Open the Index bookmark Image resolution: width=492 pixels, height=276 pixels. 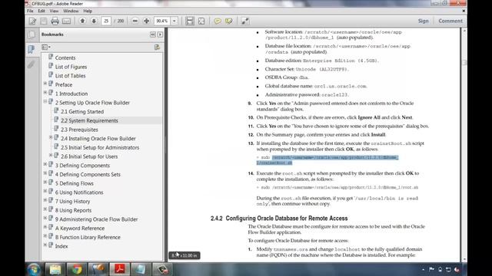click(61, 246)
